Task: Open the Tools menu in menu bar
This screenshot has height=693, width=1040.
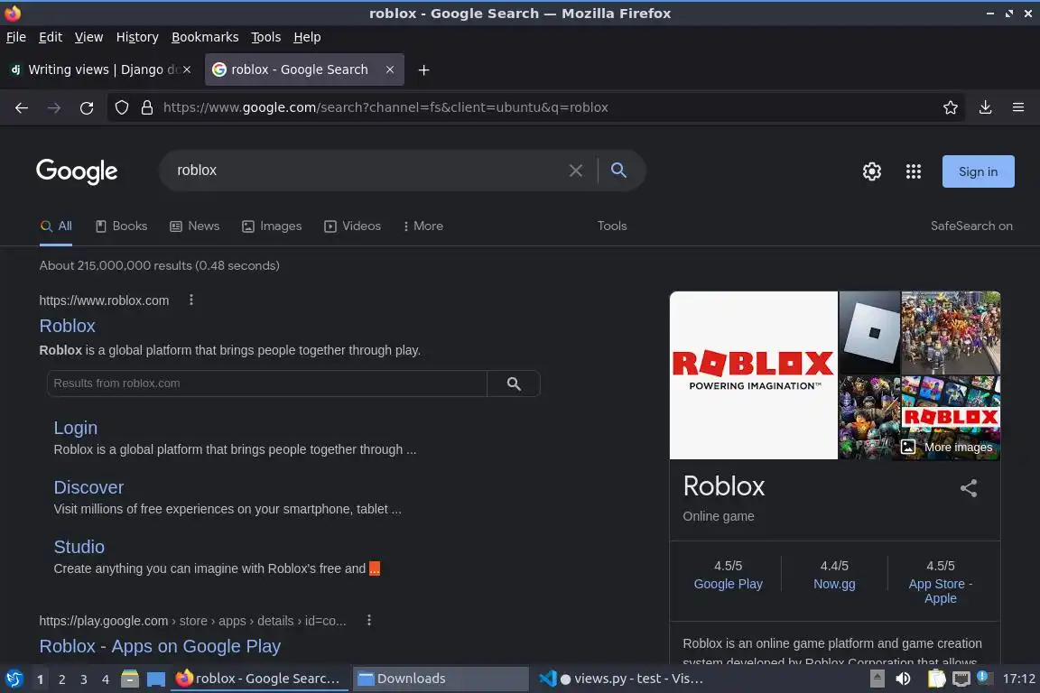Action: [266, 37]
